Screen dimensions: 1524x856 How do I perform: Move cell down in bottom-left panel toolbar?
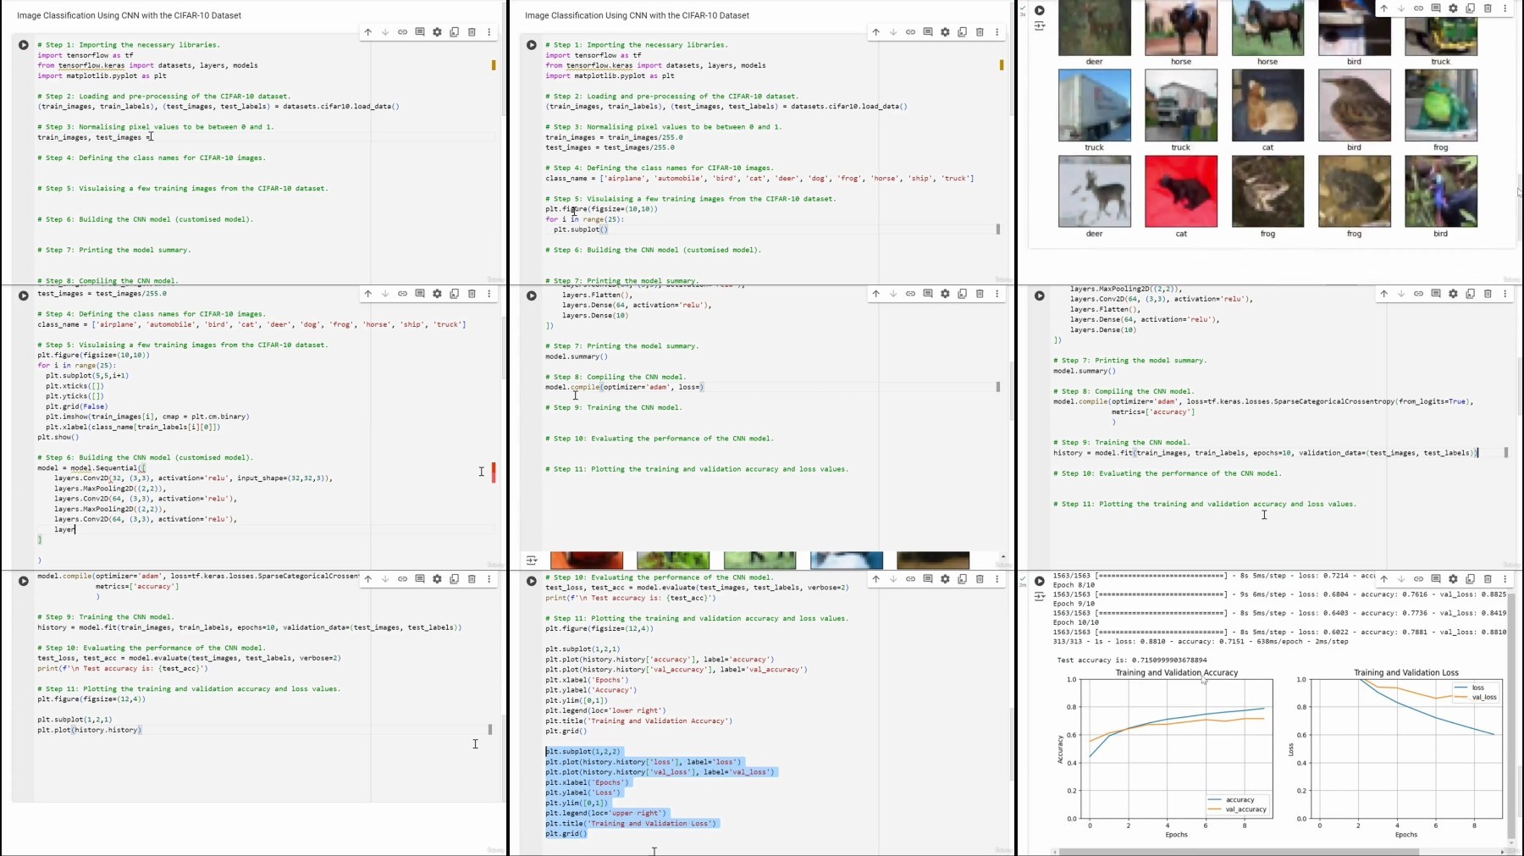[x=385, y=579]
